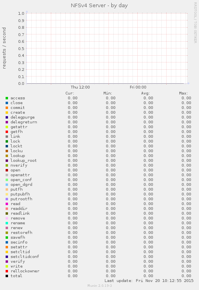Viewport: 199px width, 290px height.
Task: Click the '1.0' y-axis value
Action: [21, 13]
